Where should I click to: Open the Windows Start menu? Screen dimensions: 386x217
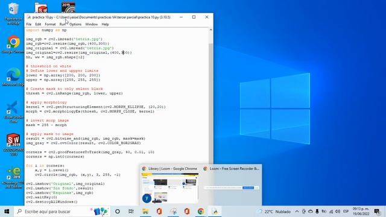pyautogui.click(x=7, y=212)
